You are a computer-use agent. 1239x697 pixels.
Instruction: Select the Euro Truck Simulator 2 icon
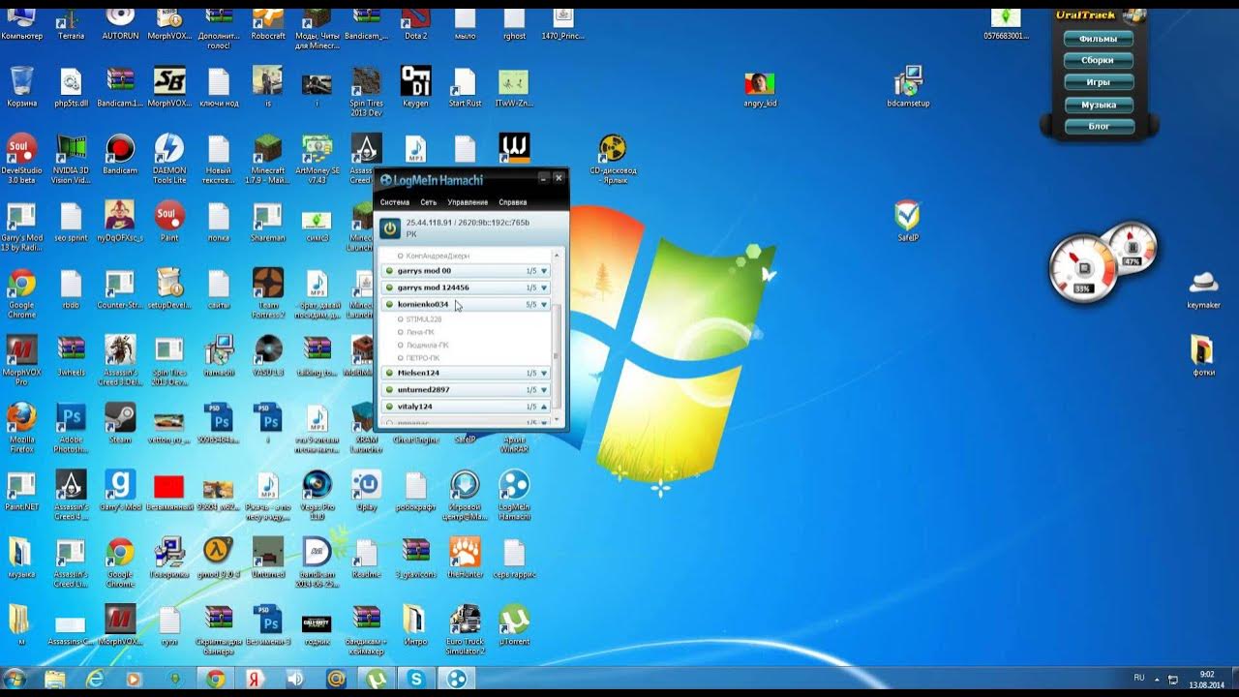[x=465, y=629]
